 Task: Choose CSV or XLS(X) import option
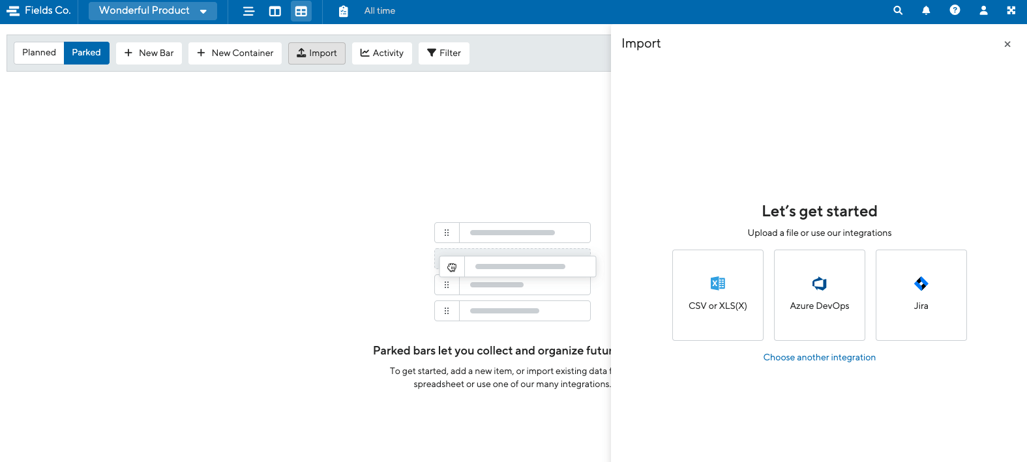(717, 295)
